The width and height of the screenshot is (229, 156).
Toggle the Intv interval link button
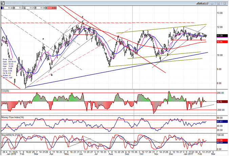click(x=206, y=3)
